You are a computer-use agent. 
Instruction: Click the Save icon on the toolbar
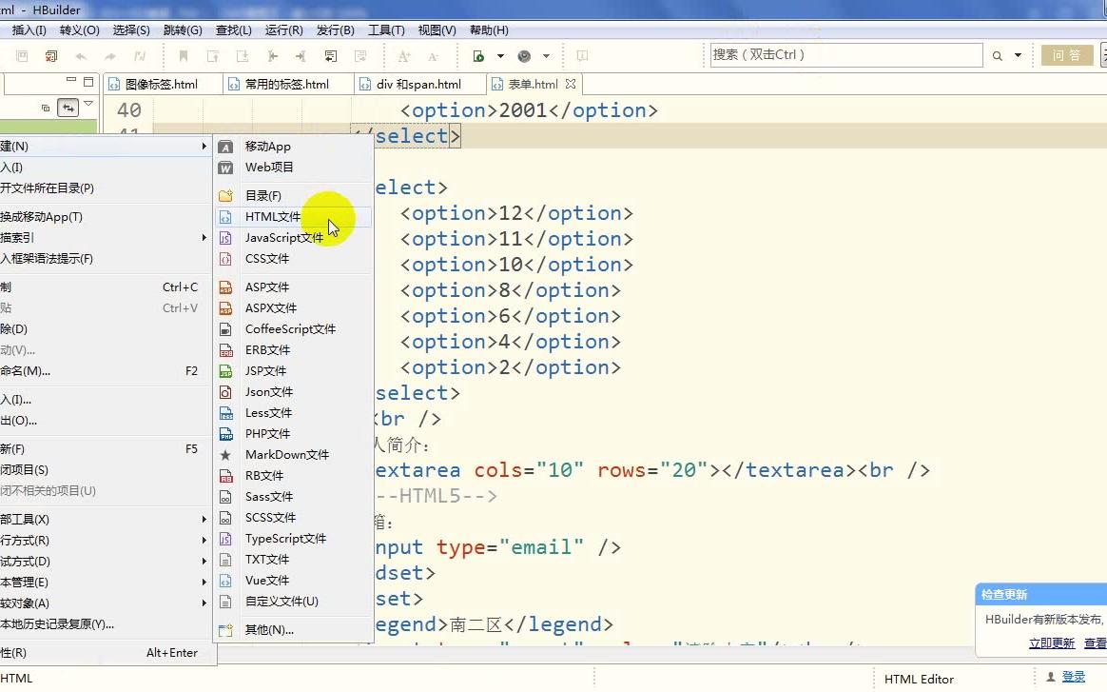20,56
